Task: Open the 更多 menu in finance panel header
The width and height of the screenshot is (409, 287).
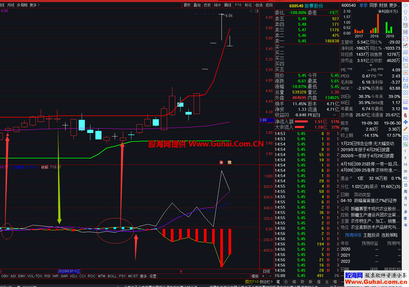Action: point(395,5)
